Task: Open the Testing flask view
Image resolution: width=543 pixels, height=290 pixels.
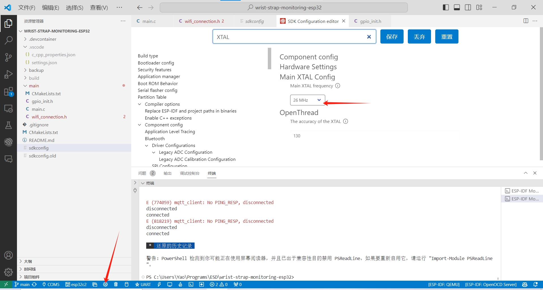Action: coord(8,125)
